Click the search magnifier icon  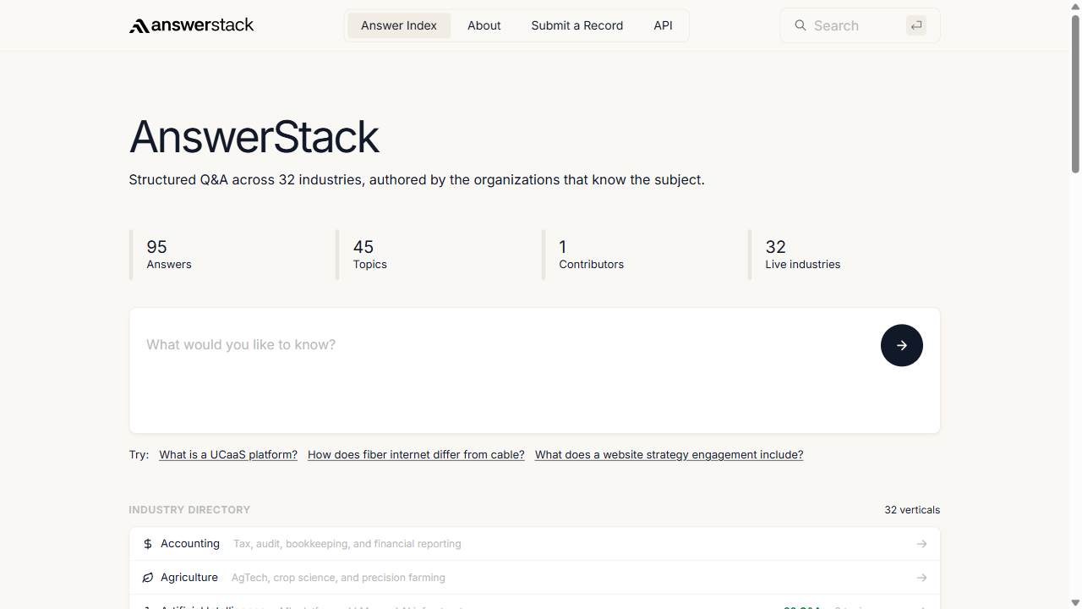[x=801, y=25]
